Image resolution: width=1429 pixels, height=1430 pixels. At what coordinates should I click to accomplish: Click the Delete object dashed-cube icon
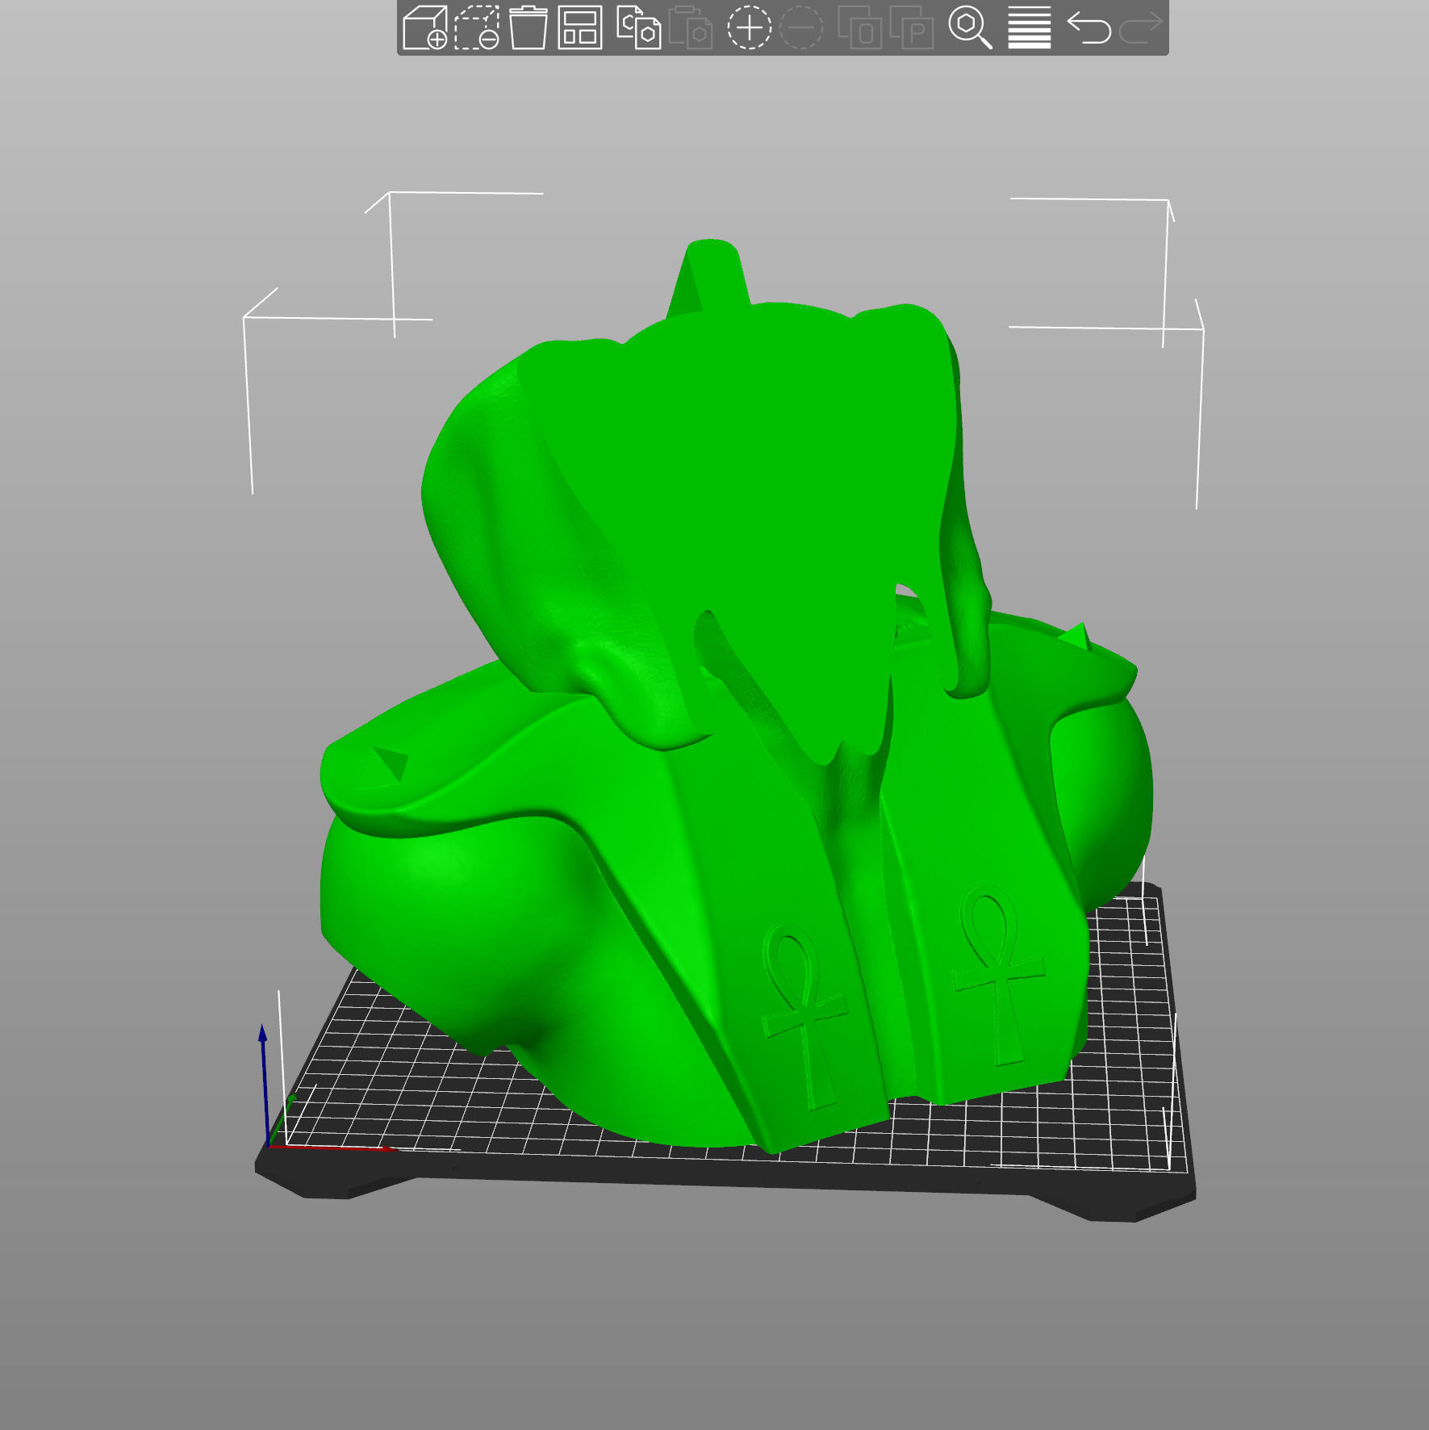[477, 27]
